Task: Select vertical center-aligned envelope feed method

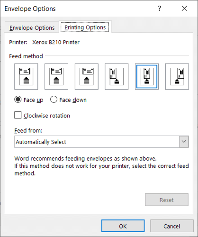Action: coord(147,76)
